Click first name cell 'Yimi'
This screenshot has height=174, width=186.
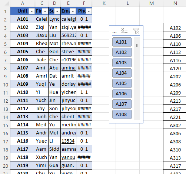coord(42,166)
